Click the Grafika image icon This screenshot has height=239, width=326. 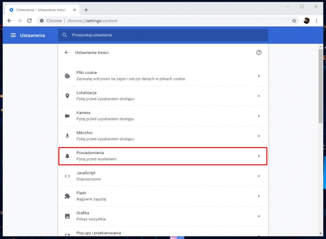(x=67, y=216)
